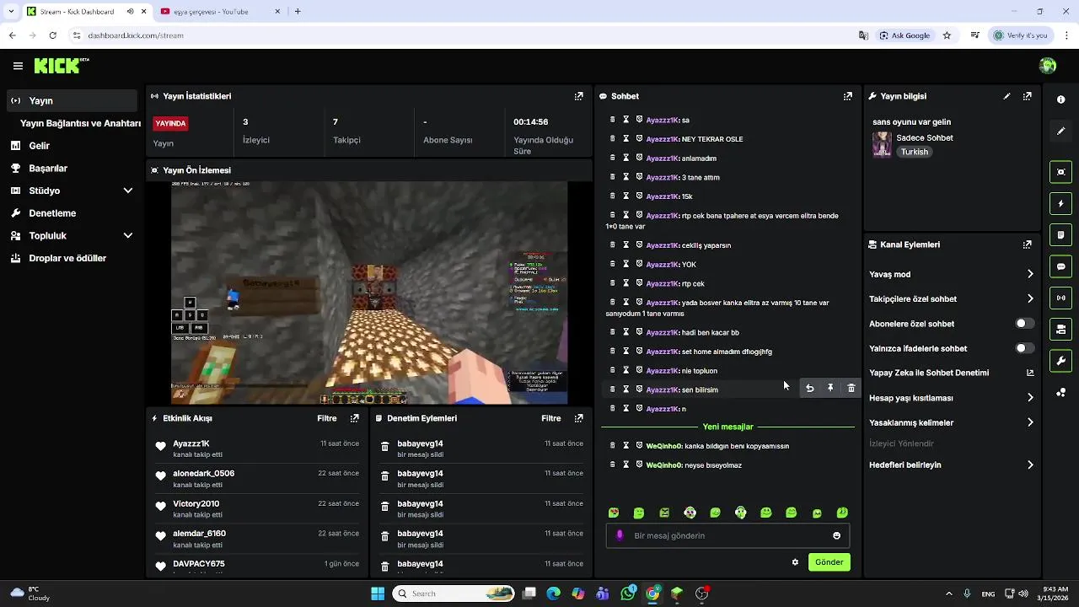1079x607 pixels.
Task: Toggle the chat bubble panel button
Action: (x=1060, y=266)
